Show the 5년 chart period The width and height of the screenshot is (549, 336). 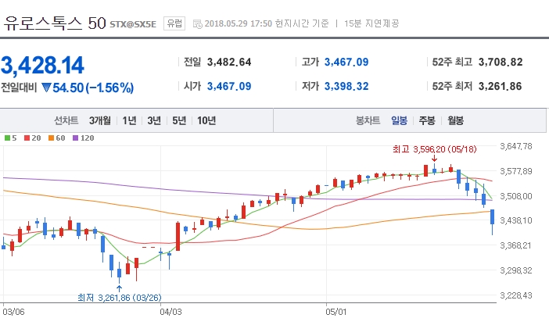(179, 120)
